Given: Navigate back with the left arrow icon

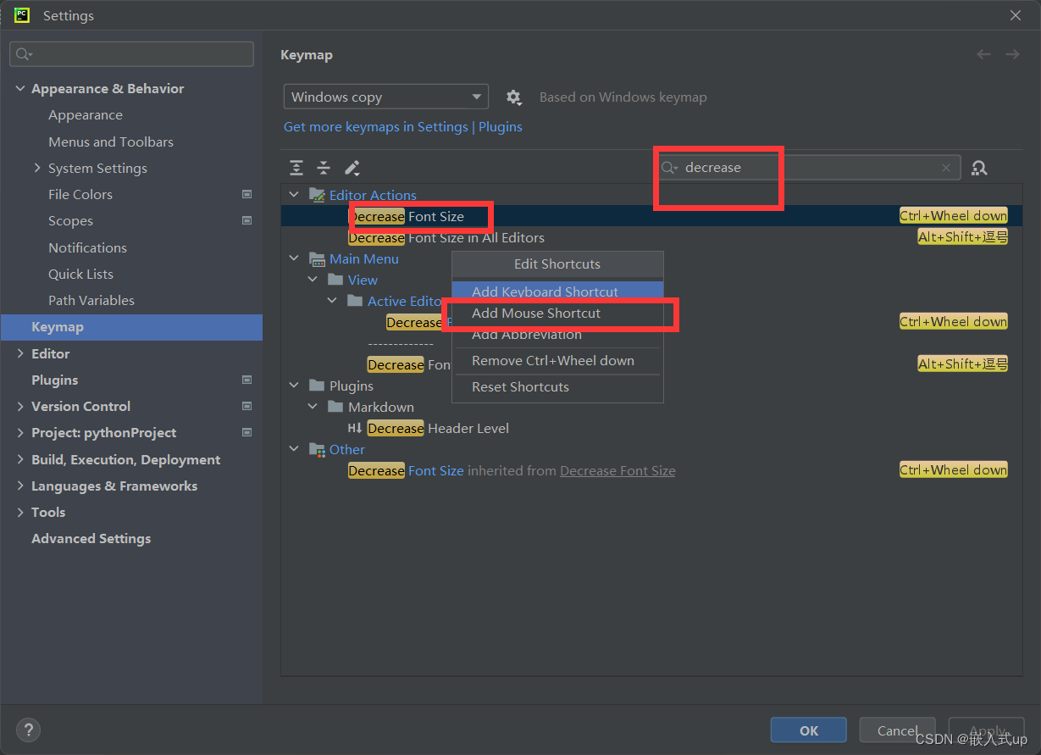Looking at the screenshot, I should click(983, 54).
